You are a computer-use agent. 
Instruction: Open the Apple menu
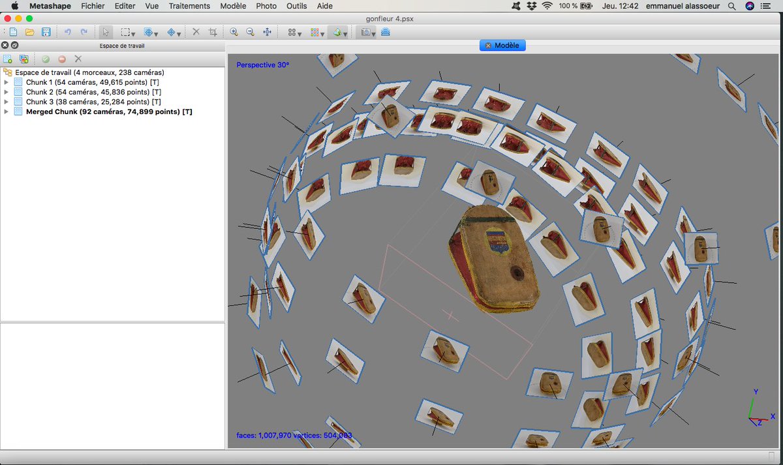tap(14, 6)
